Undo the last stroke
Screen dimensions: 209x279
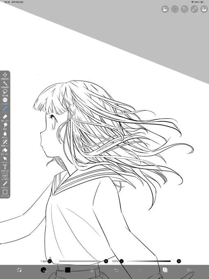pos(116,270)
